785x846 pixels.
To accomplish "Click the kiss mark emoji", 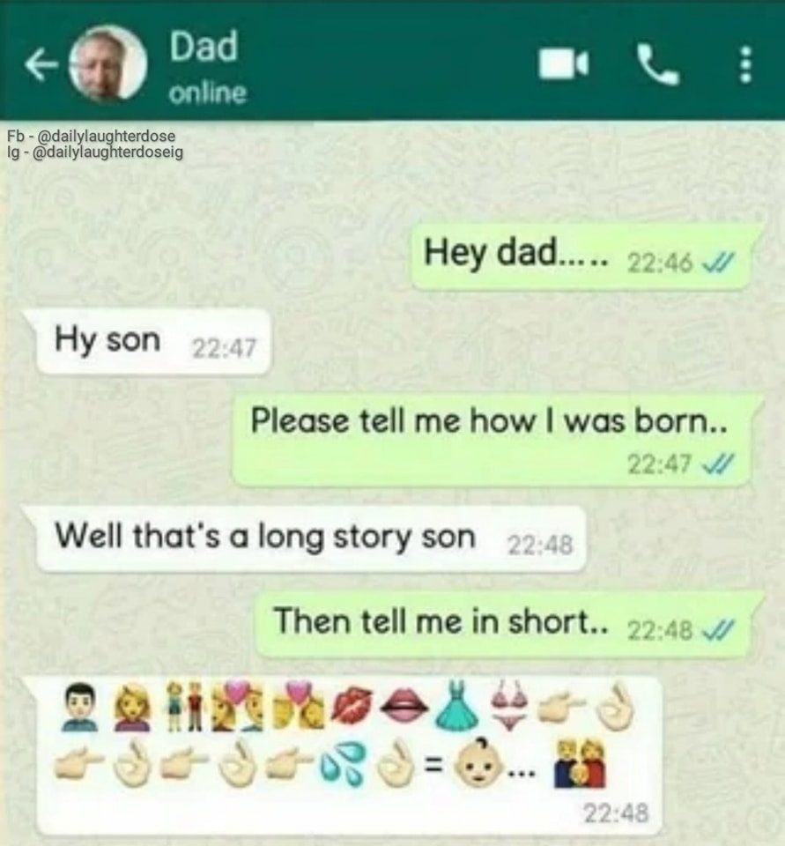I will 352,706.
